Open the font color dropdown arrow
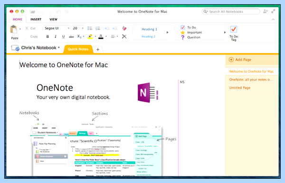 click(x=106, y=37)
